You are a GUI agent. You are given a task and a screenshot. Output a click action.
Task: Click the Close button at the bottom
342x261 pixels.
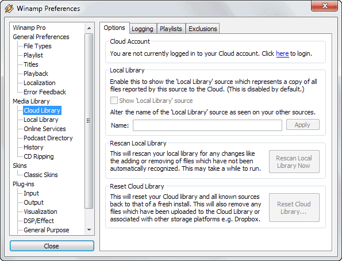click(52, 246)
